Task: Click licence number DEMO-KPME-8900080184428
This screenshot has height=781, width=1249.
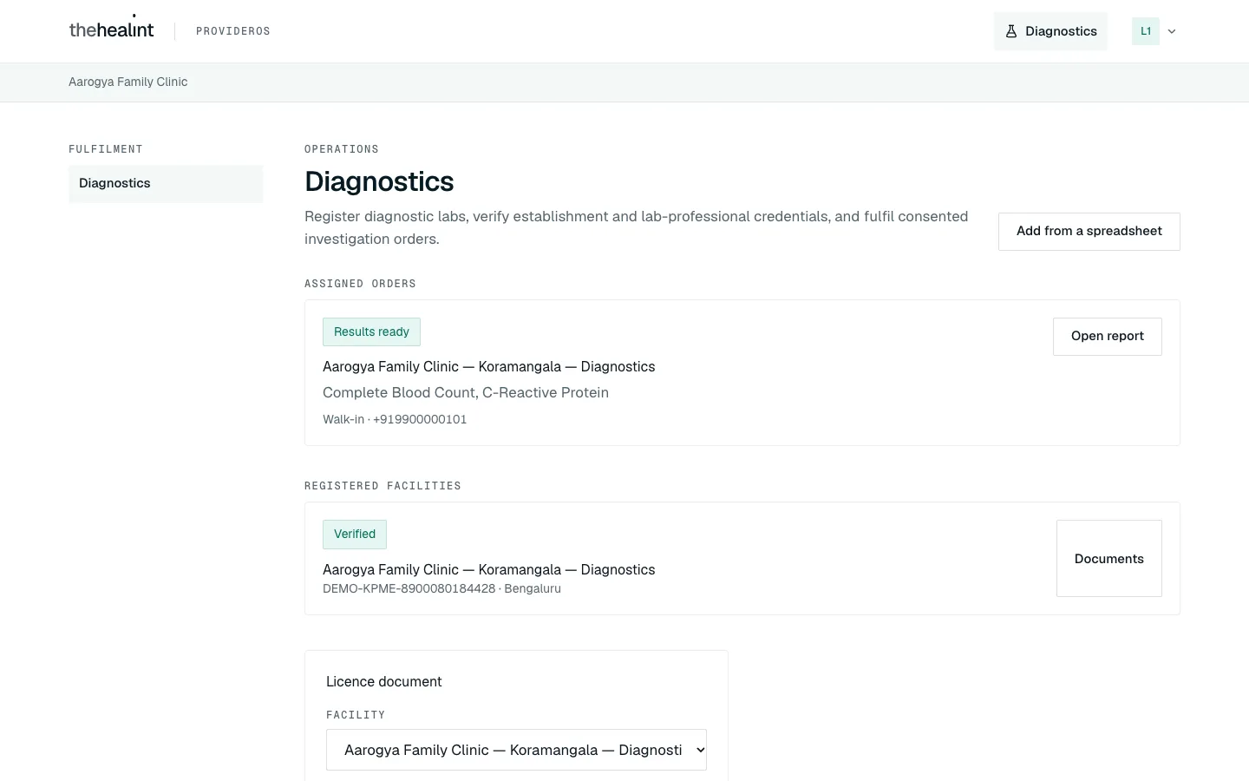Action: (x=409, y=588)
